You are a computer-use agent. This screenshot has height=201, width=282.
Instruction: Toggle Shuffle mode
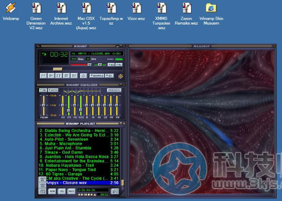point(97,76)
